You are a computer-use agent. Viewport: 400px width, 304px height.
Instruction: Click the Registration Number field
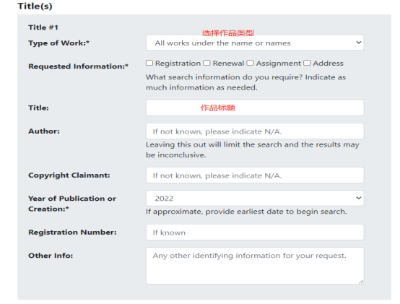[x=255, y=232]
